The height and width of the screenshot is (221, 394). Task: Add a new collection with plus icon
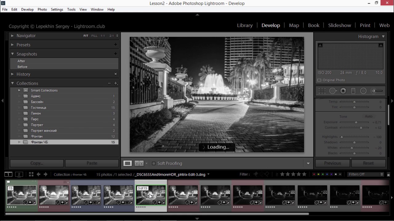pyautogui.click(x=116, y=83)
